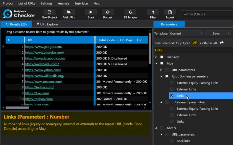This screenshot has width=233, height=145.
Task: Click the Filter funnel icon
Action: click(x=153, y=12)
